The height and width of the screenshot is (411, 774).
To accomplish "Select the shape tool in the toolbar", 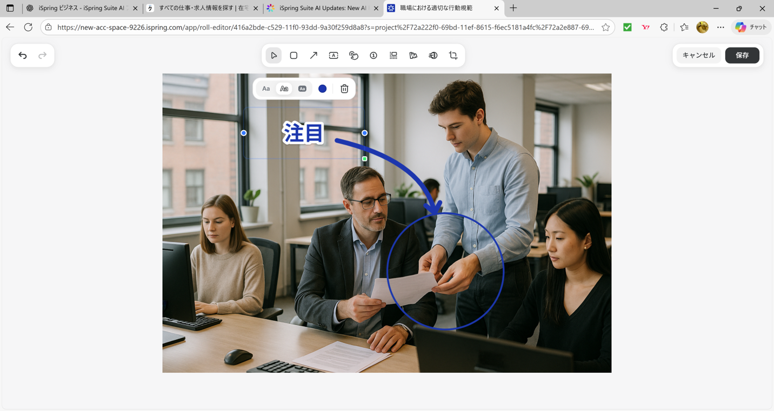I will click(293, 55).
